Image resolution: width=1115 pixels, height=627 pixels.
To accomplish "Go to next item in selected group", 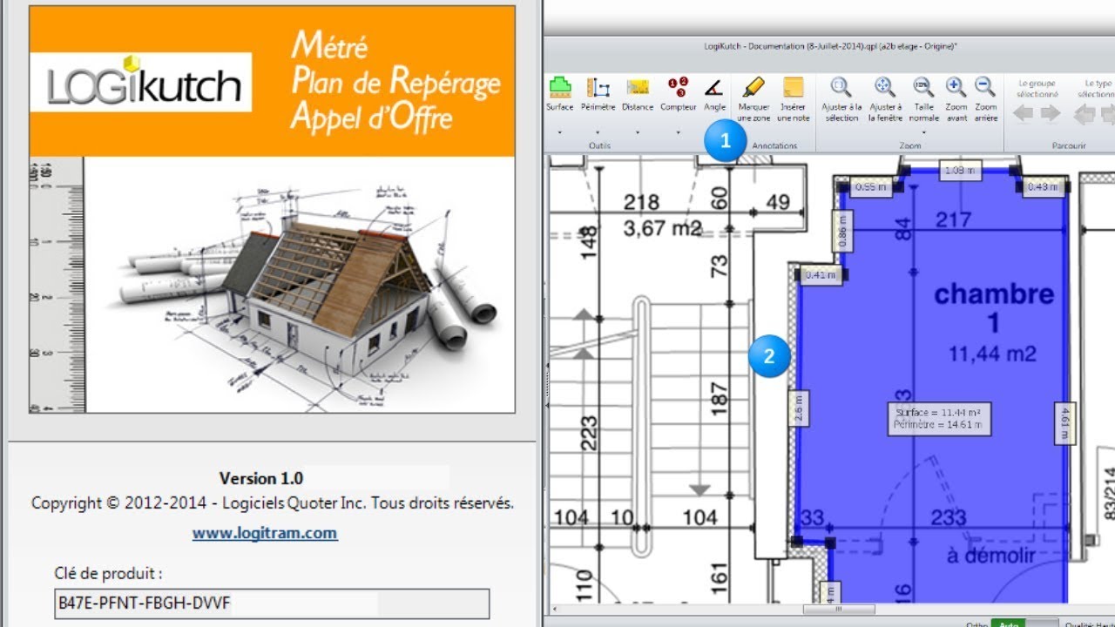I will click(x=1051, y=113).
